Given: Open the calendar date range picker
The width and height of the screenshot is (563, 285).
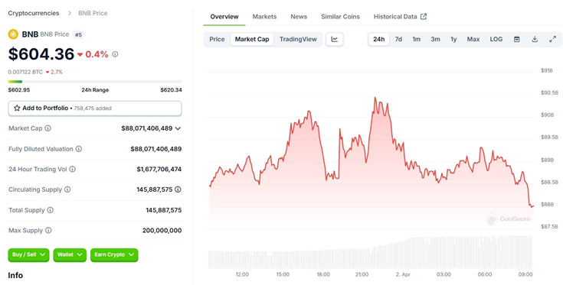Looking at the screenshot, I should (x=517, y=40).
